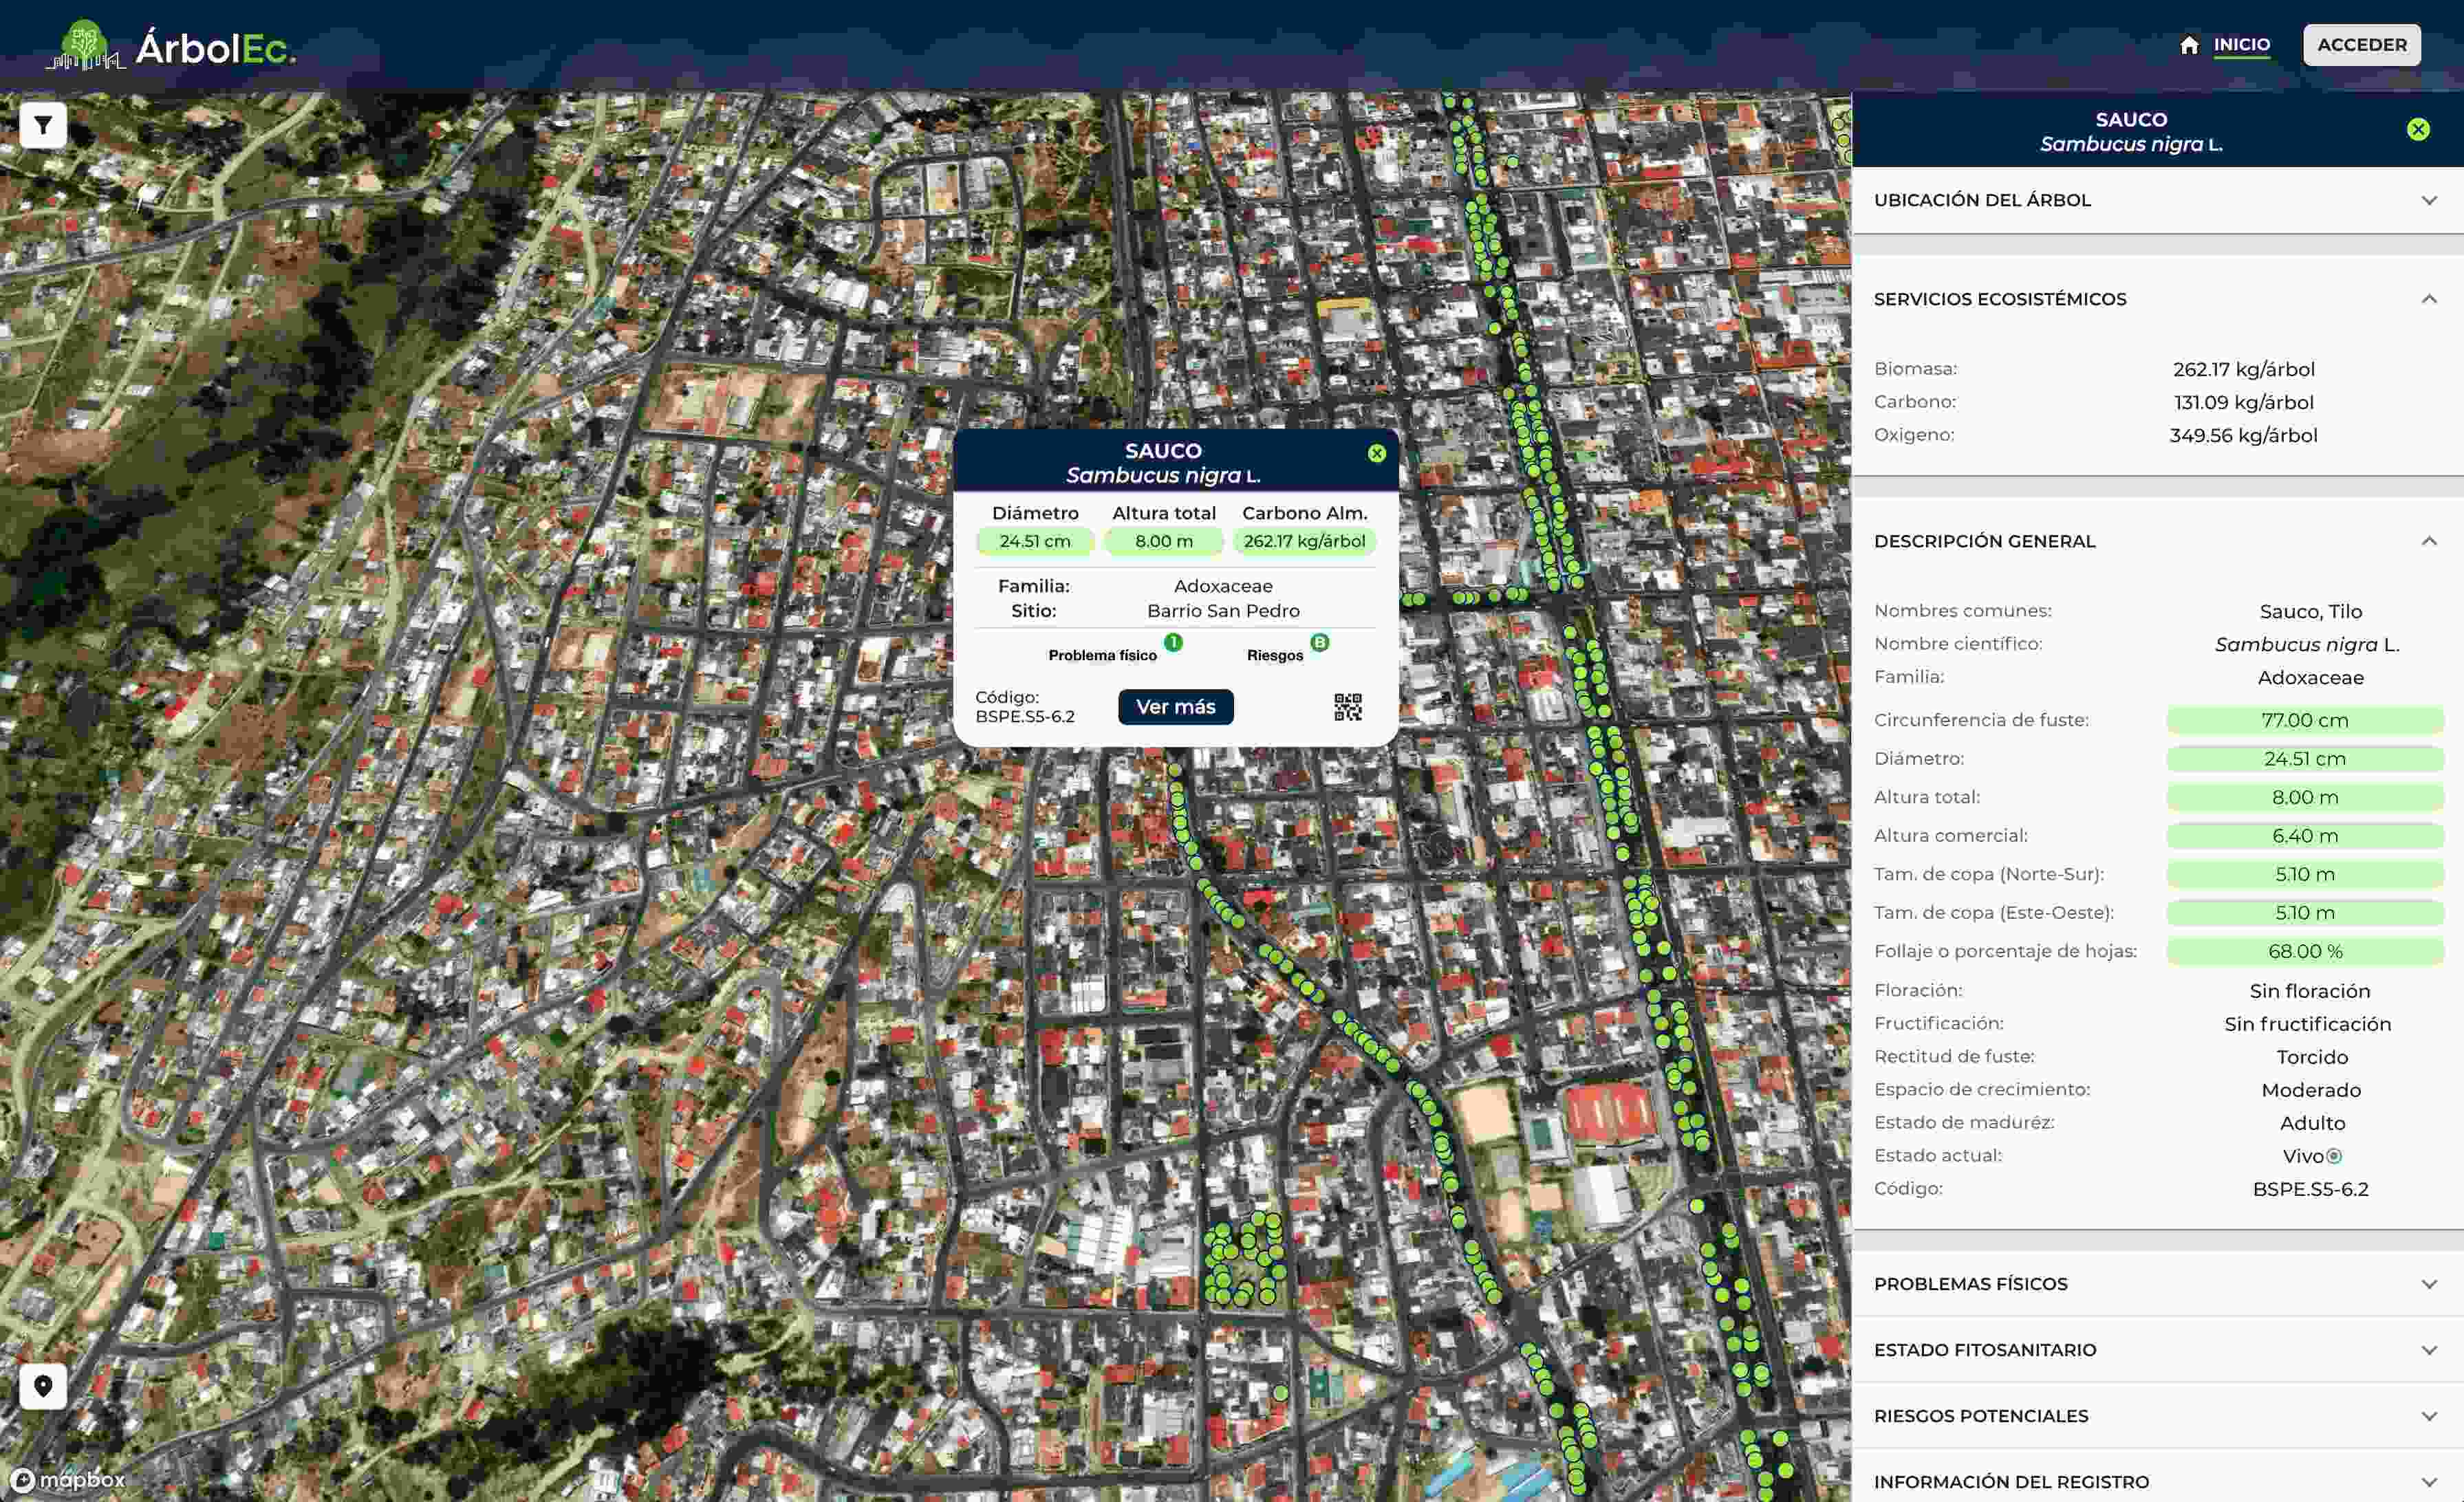This screenshot has width=2464, height=1502.
Task: Click the home icon beside INICIO
Action: click(2189, 46)
